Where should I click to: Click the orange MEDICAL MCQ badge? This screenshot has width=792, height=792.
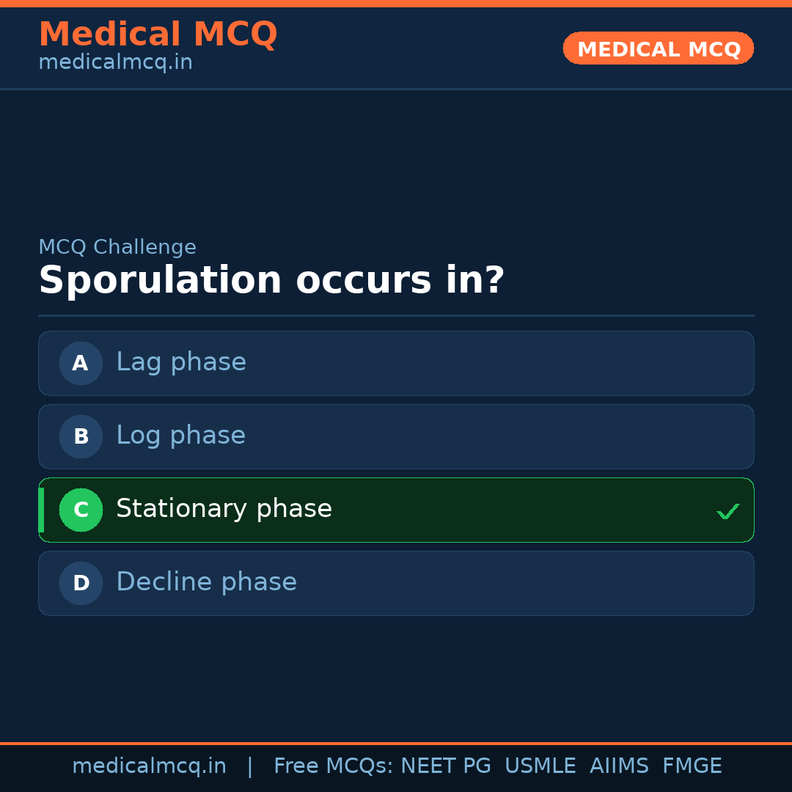tap(658, 48)
